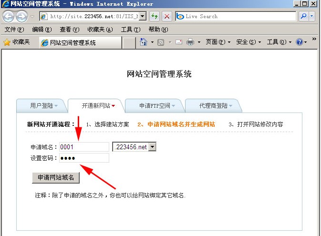This screenshot has width=321, height=236.
Task: Open the 查看(V) View menu
Action: [69, 30]
